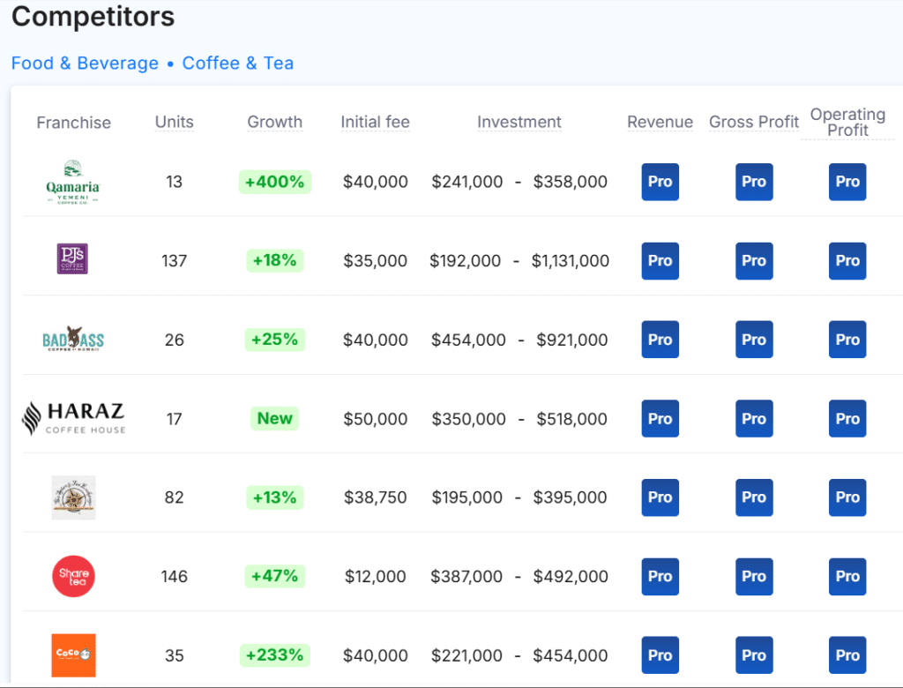
Task: Click Bad Ass Coffee's Operating Profit Pro button
Action: pos(847,340)
